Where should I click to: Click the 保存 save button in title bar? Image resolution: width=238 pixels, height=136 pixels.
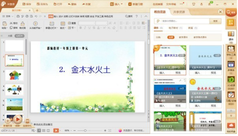[27, 4]
